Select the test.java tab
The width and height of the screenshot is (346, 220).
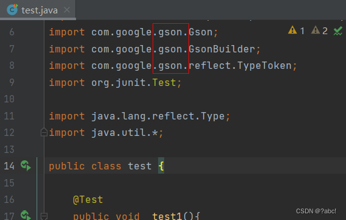38,10
